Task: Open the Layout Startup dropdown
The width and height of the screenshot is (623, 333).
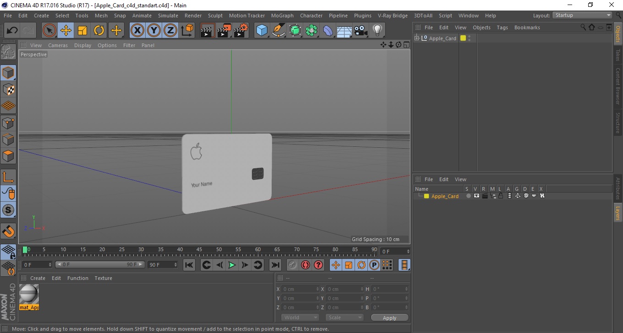Action: (x=582, y=15)
